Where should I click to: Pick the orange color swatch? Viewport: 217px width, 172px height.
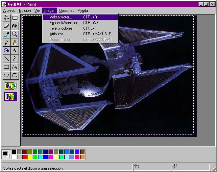83,157
